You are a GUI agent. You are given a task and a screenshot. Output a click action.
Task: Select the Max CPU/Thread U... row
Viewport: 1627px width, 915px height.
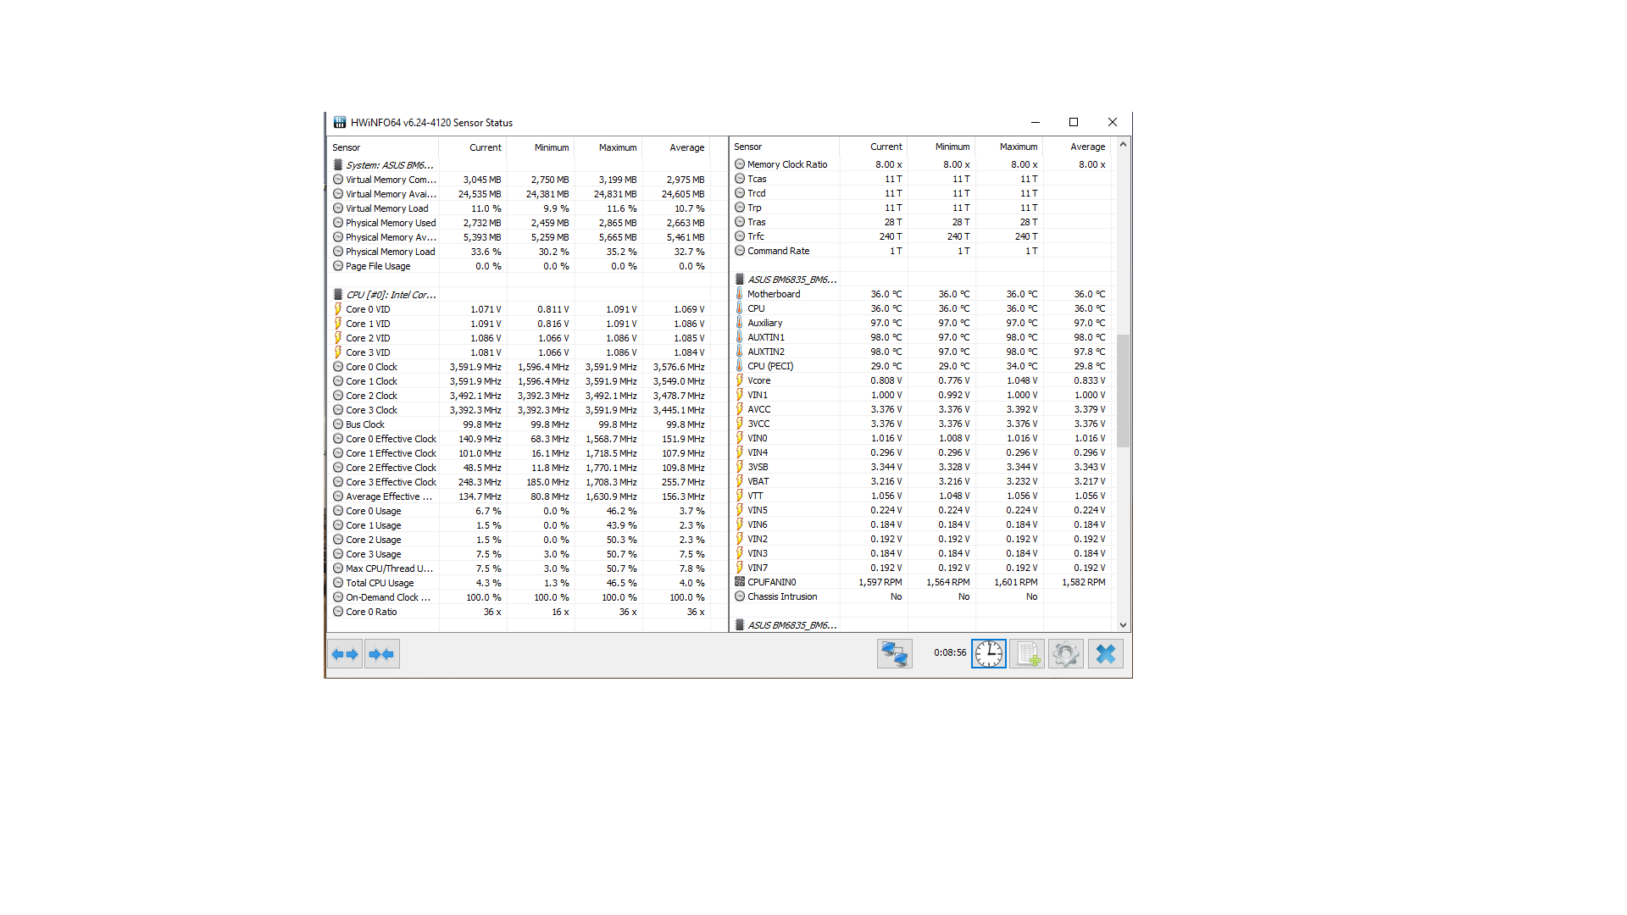point(519,568)
